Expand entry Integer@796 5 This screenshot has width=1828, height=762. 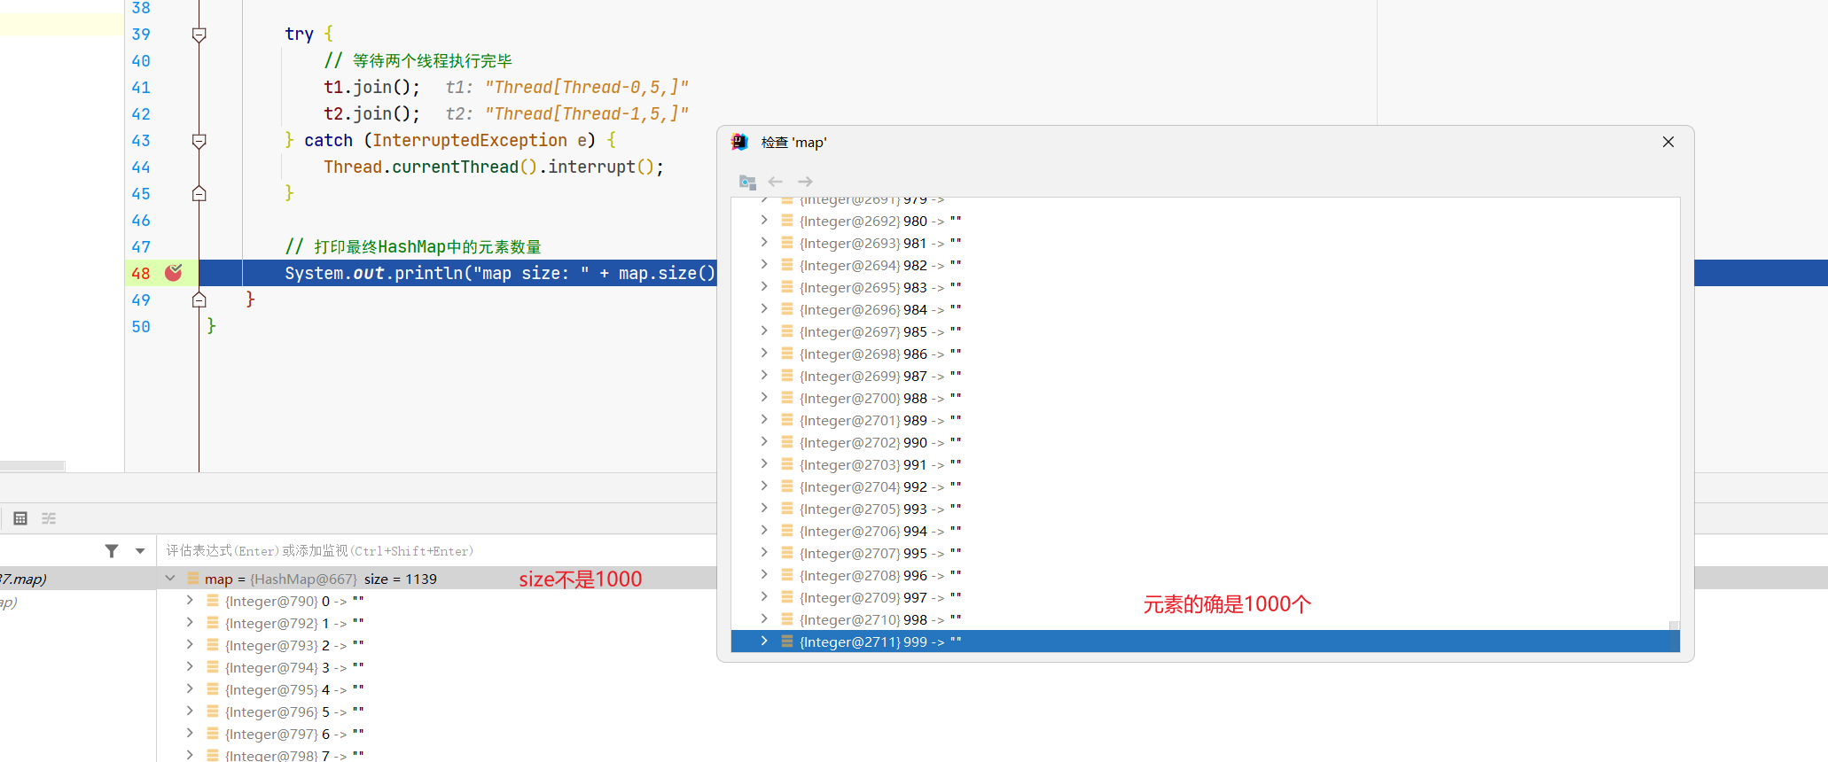click(190, 711)
